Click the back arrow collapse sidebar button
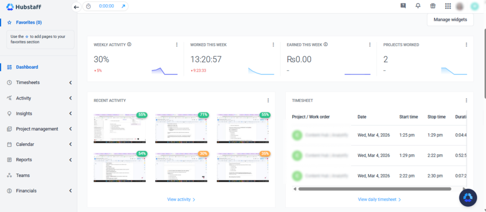 coord(76,7)
